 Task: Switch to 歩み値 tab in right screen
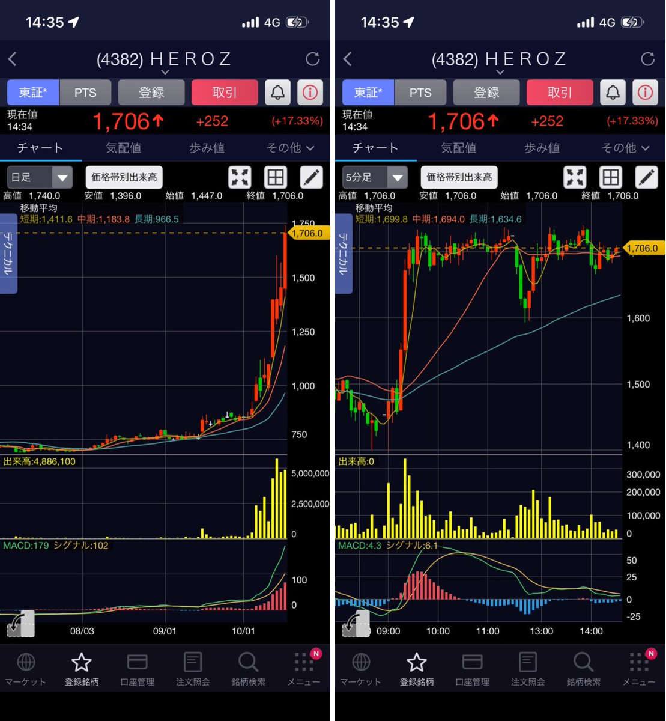tap(542, 148)
